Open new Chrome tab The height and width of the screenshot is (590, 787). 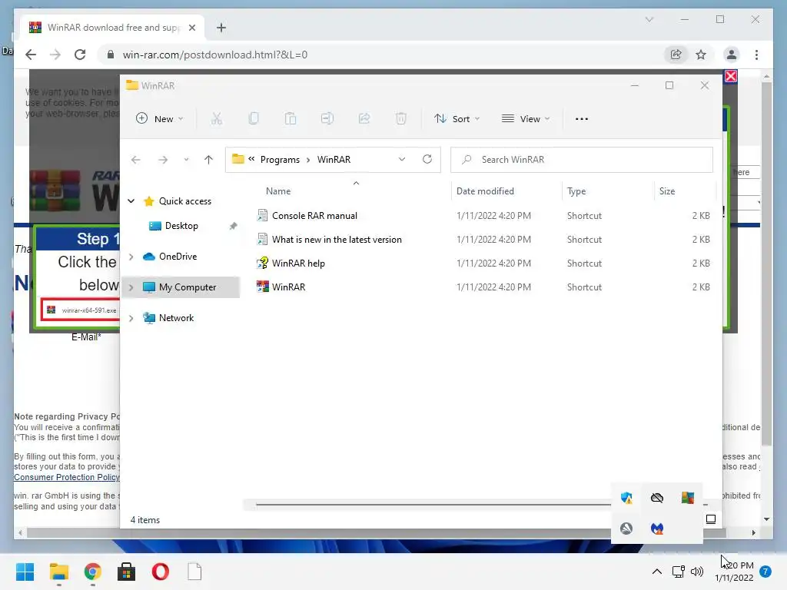click(x=221, y=28)
